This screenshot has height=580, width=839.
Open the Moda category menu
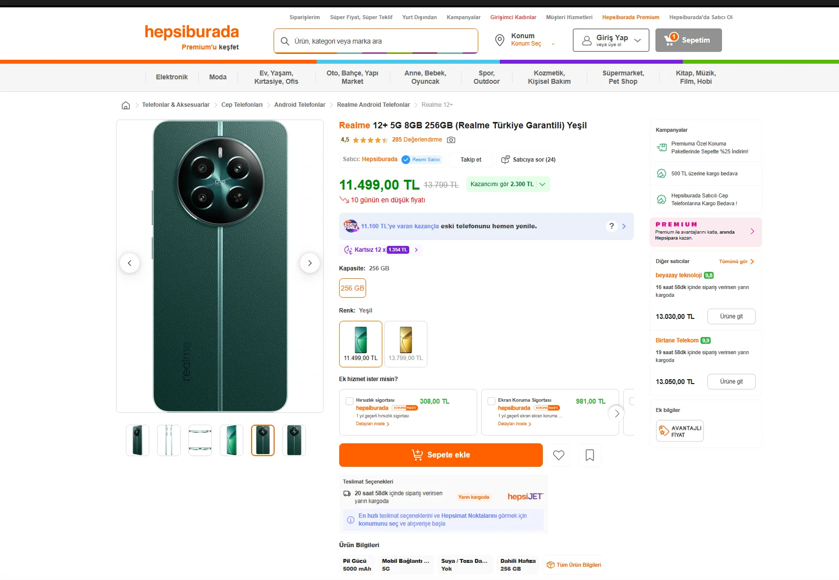[218, 77]
